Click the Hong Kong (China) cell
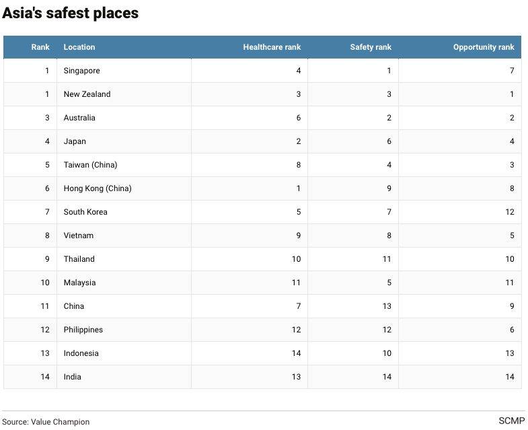The width and height of the screenshot is (528, 430). [98, 188]
